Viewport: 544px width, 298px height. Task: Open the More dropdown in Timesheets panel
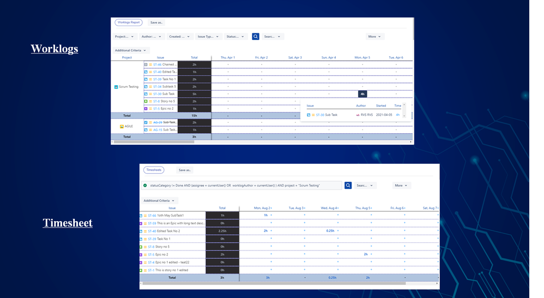[x=401, y=186]
